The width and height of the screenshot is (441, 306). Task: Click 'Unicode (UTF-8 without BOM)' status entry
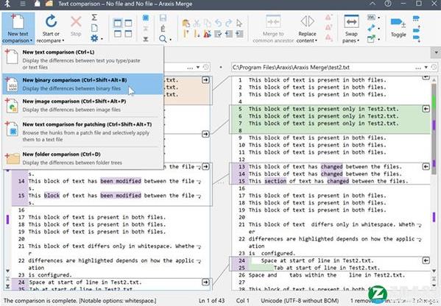(300, 300)
